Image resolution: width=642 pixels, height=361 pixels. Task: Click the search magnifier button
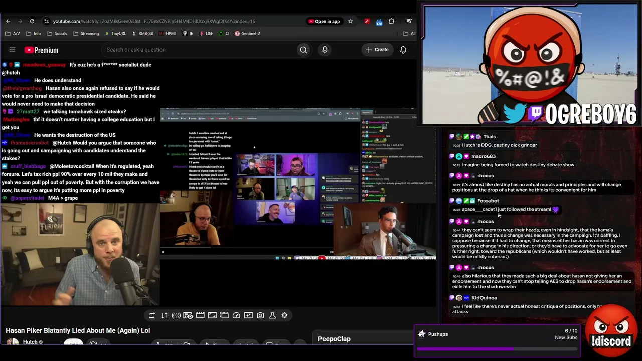(303, 50)
